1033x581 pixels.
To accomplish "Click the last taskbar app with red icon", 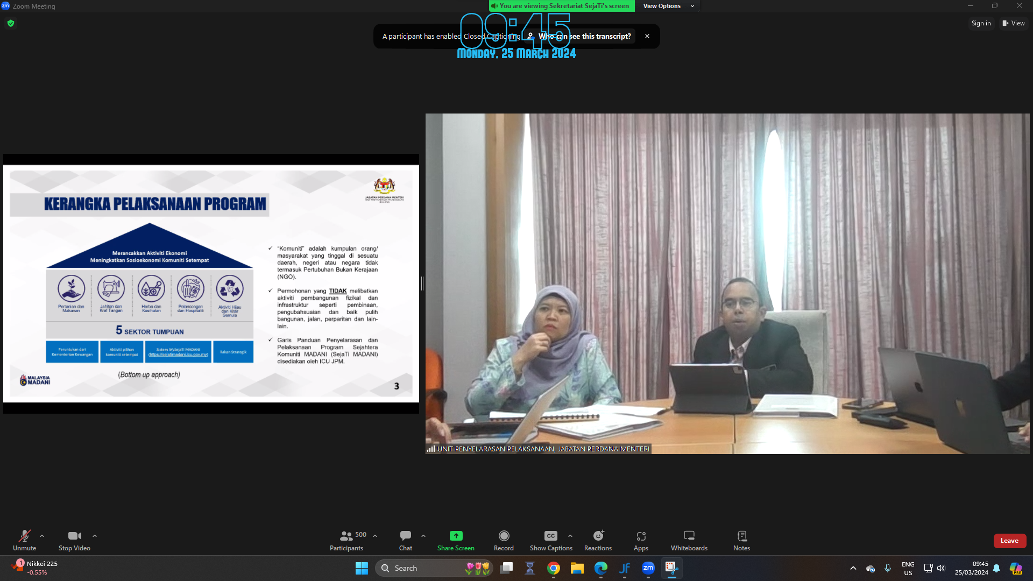I will pyautogui.click(x=671, y=568).
